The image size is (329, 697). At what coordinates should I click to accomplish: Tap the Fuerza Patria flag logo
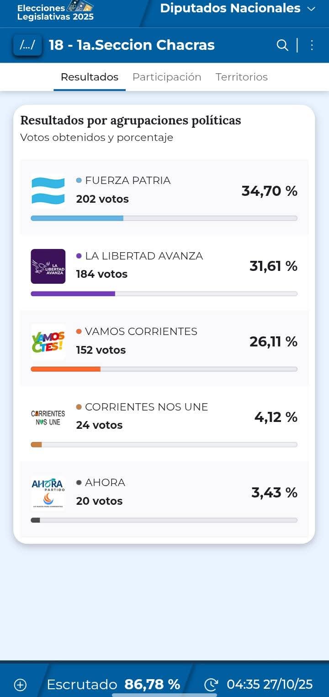pyautogui.click(x=48, y=191)
